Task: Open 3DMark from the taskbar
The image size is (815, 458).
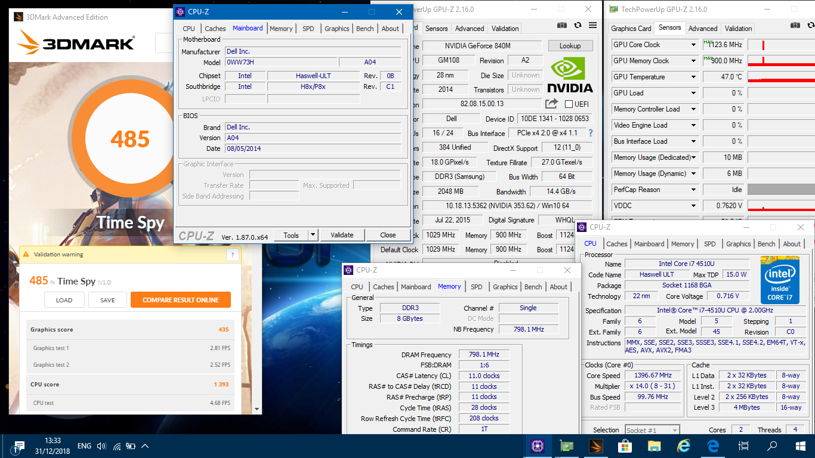Action: (596, 446)
